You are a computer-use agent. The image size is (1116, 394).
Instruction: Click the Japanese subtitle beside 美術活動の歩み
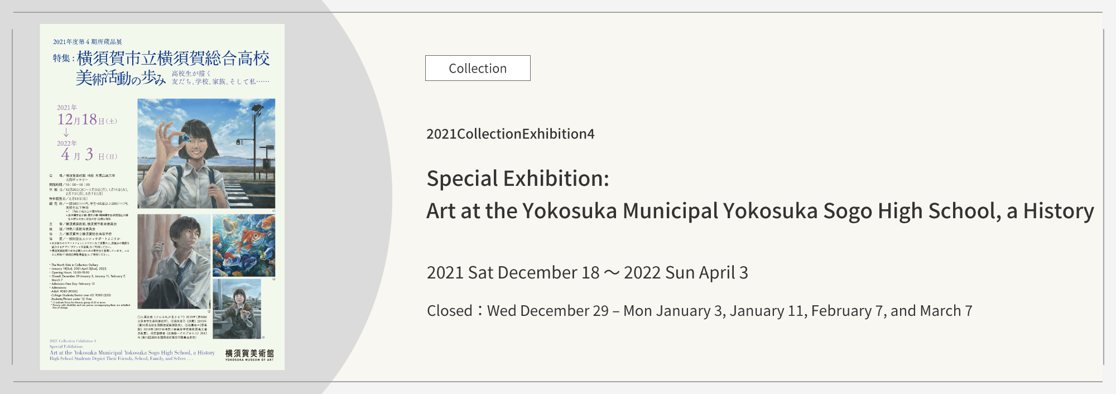tap(220, 78)
